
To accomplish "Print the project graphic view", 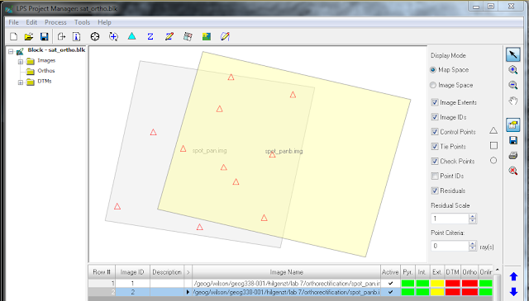I will pos(513,155).
